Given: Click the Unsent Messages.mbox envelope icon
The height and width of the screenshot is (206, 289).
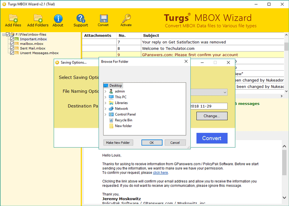Looking at the screenshot, I should click(17, 53).
